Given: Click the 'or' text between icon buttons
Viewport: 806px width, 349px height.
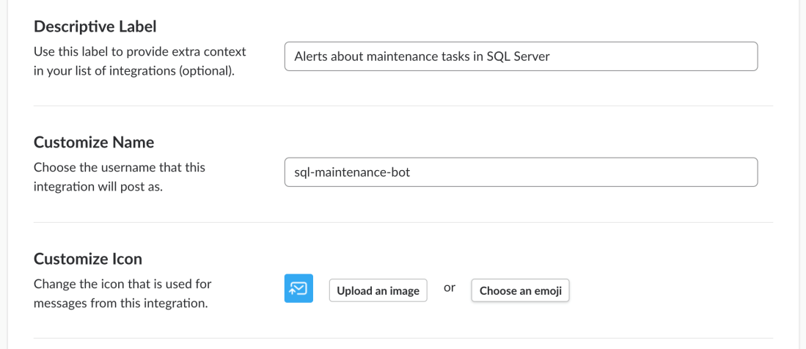Looking at the screenshot, I should click(450, 288).
